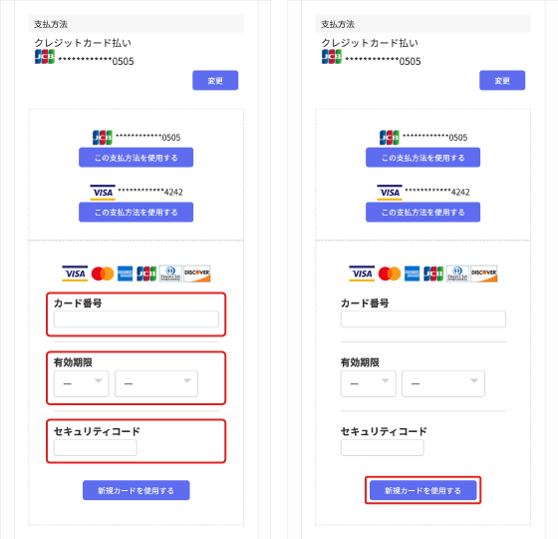Open expiry year dropdown in left panel

pyautogui.click(x=156, y=383)
